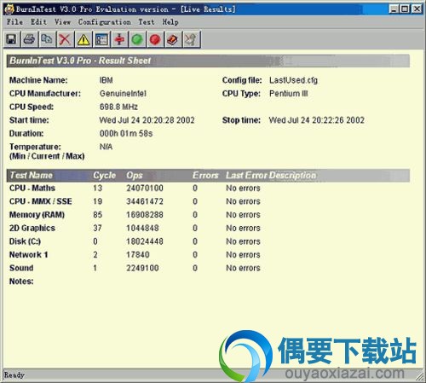Click the config file 'LastUsed.cfg'
The image size is (426, 383).
293,80
